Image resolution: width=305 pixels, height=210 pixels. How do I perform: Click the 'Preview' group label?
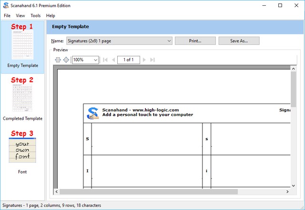pyautogui.click(x=61, y=50)
